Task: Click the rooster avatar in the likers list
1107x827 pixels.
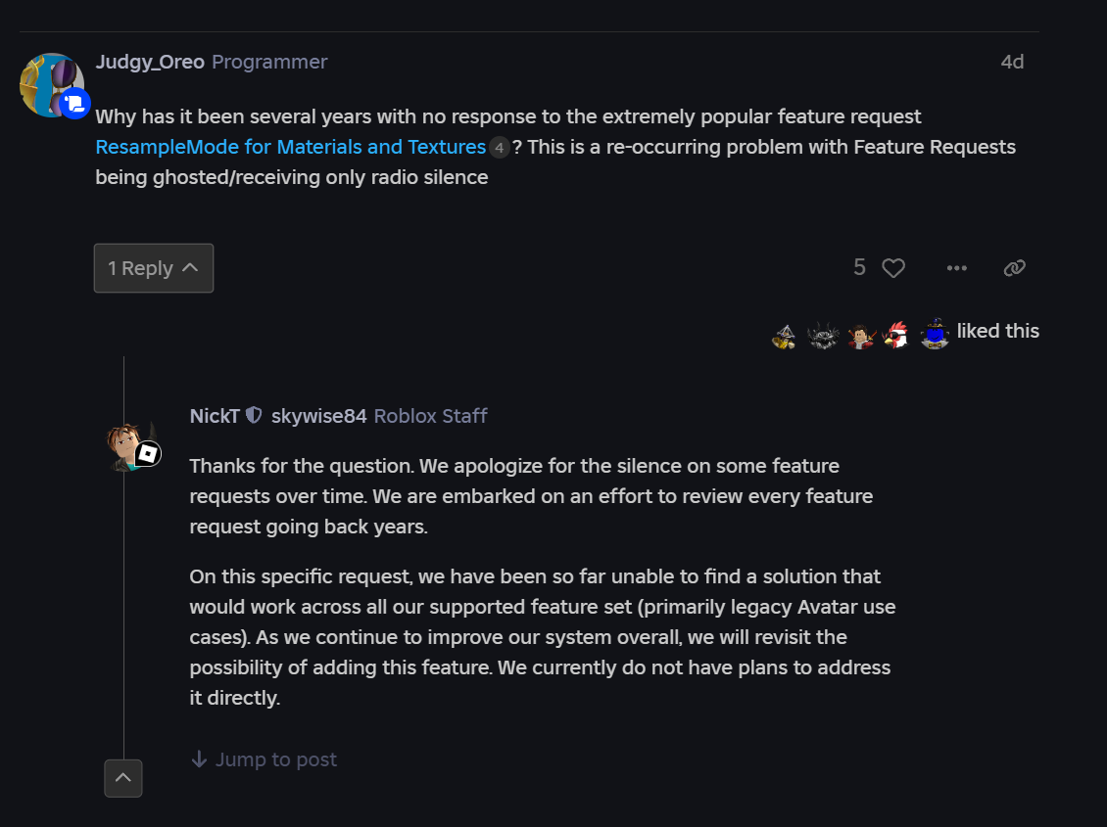Action: 895,336
